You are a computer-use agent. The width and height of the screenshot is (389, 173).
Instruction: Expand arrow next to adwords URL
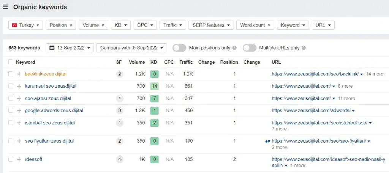[353, 111]
